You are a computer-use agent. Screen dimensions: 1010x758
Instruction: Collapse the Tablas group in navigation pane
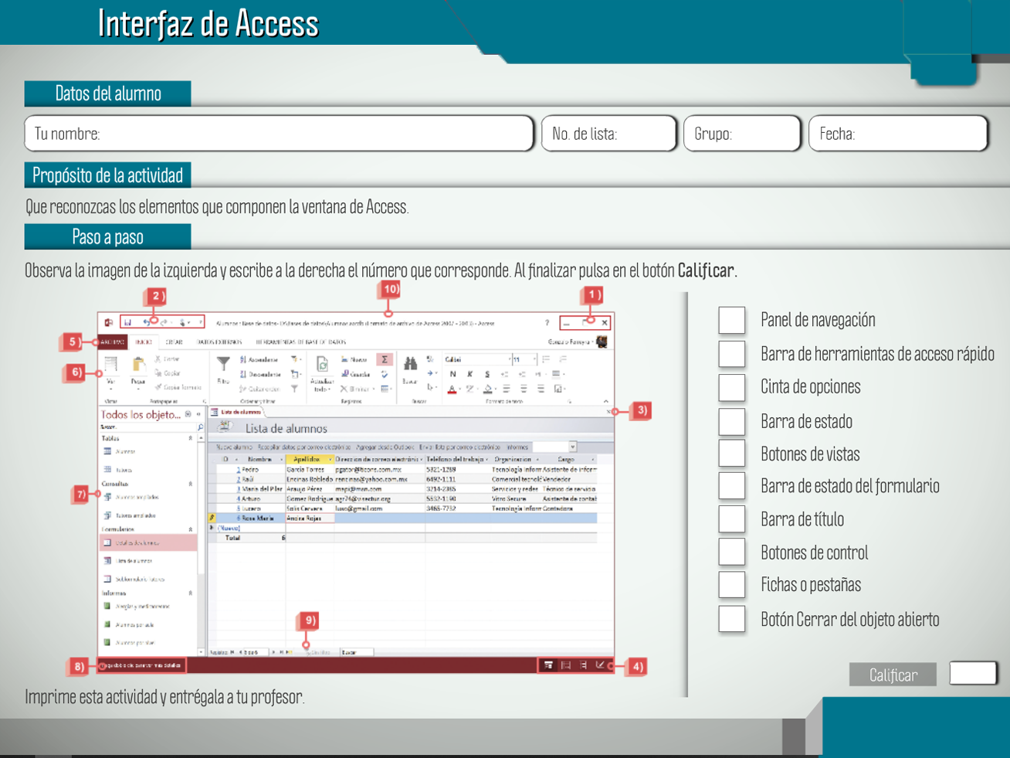pos(191,438)
